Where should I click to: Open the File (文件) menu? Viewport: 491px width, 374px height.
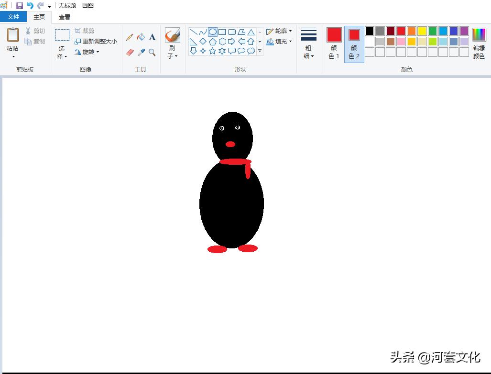click(x=13, y=16)
